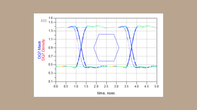Click the ADS label on the plot
The height and width of the screenshot is (110, 197).
[x=44, y=21]
